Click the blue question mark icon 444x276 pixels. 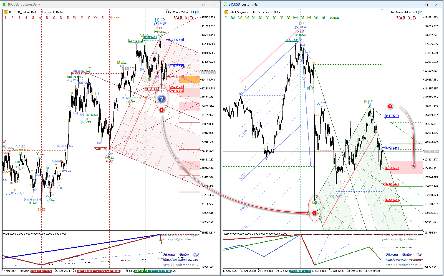click(162, 99)
